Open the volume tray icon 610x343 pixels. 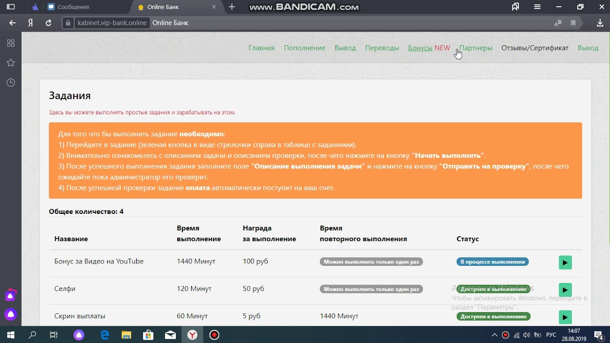point(527,335)
